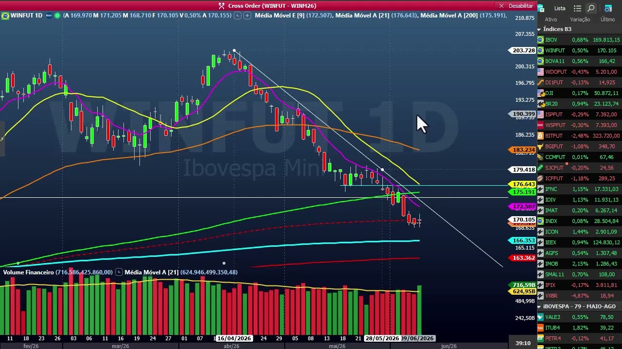
Task: Click the bull icon beside BGIFUT
Action: 540,146
